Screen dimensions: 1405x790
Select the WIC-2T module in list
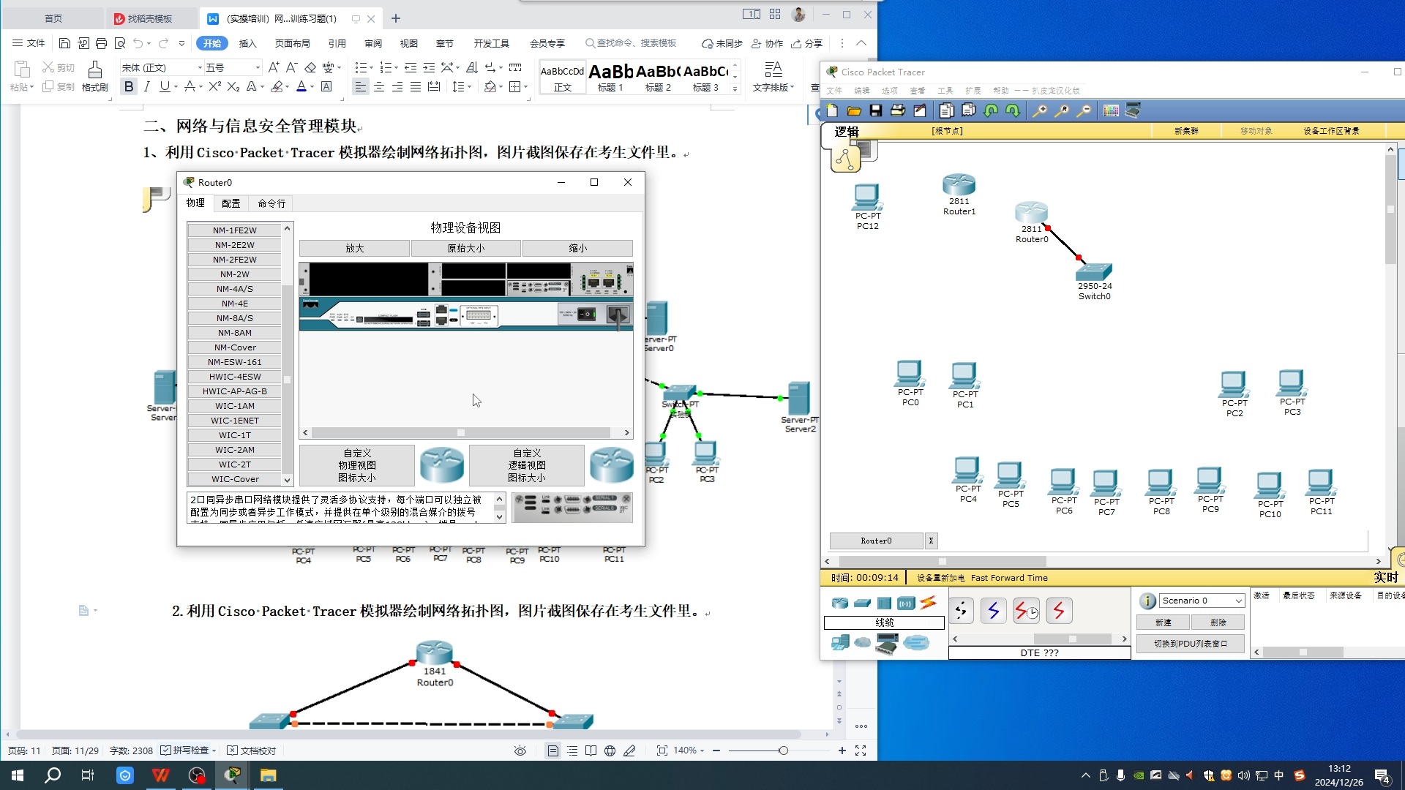click(234, 464)
